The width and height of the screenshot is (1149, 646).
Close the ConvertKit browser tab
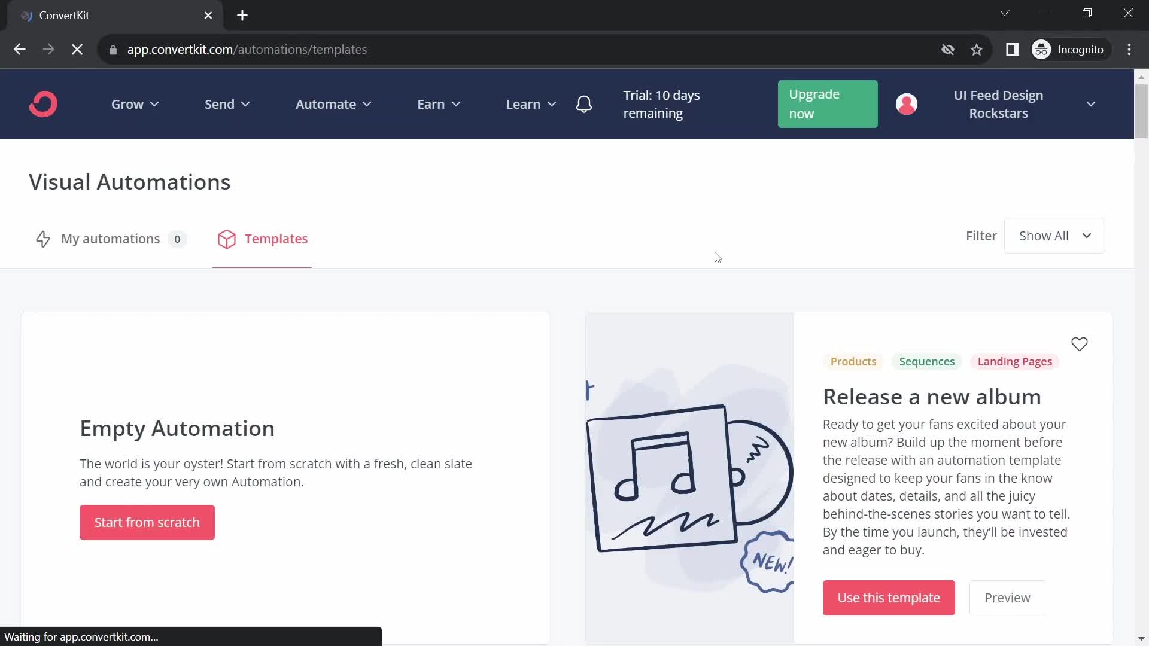point(208,16)
